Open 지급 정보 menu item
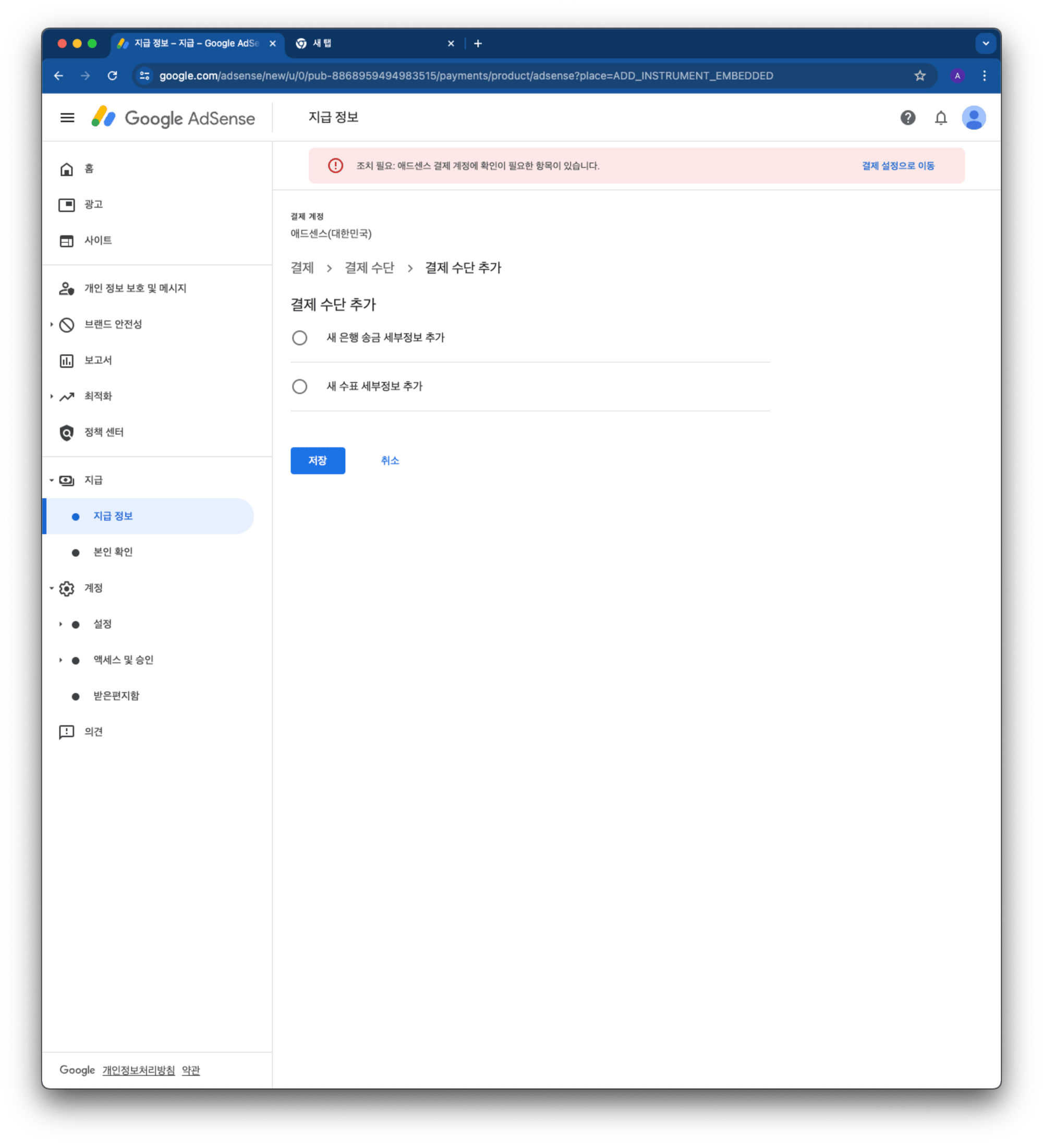This screenshot has width=1043, height=1144. [149, 516]
